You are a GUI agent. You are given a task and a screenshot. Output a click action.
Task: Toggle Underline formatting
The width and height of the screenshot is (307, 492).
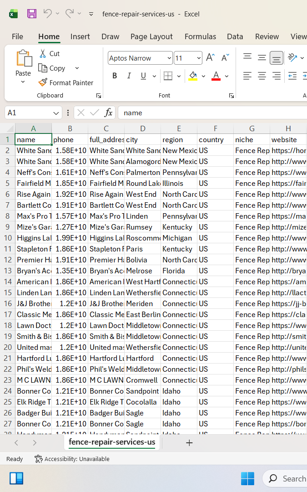[x=143, y=76]
